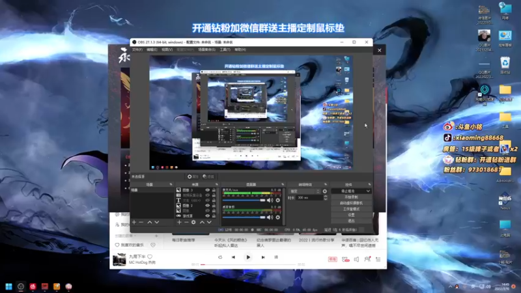
Task: Click the 滤镜 button above the sources
Action: pos(208,176)
